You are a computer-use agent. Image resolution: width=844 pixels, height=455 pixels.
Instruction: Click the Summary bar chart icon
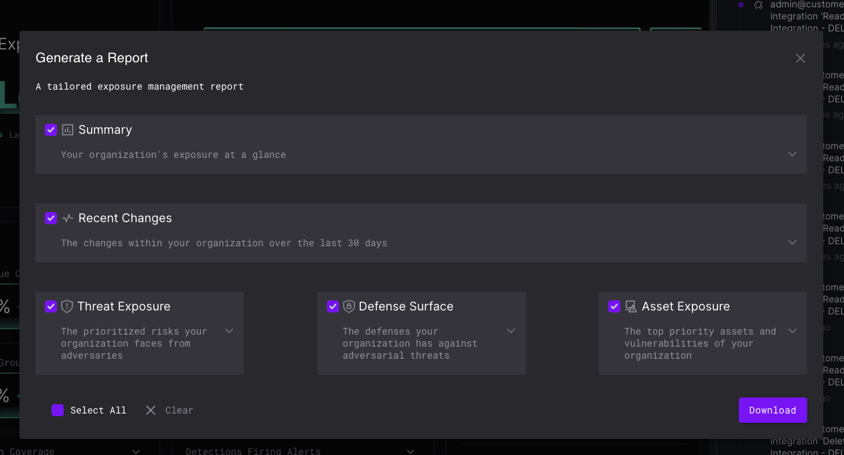click(68, 130)
